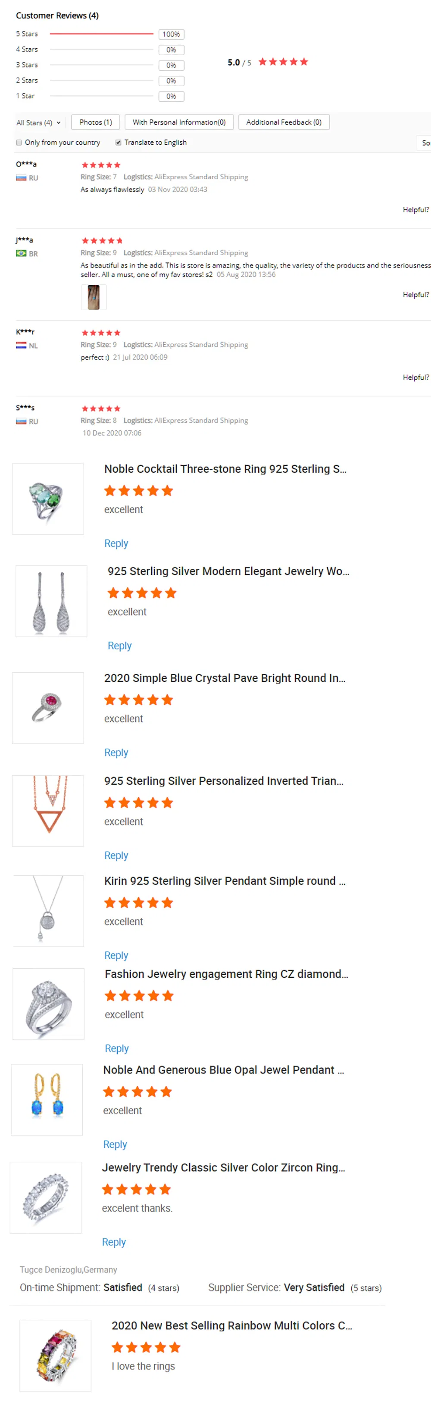Open the All Stars (4) dropdown
This screenshot has height=1406, width=431.
pos(37,122)
